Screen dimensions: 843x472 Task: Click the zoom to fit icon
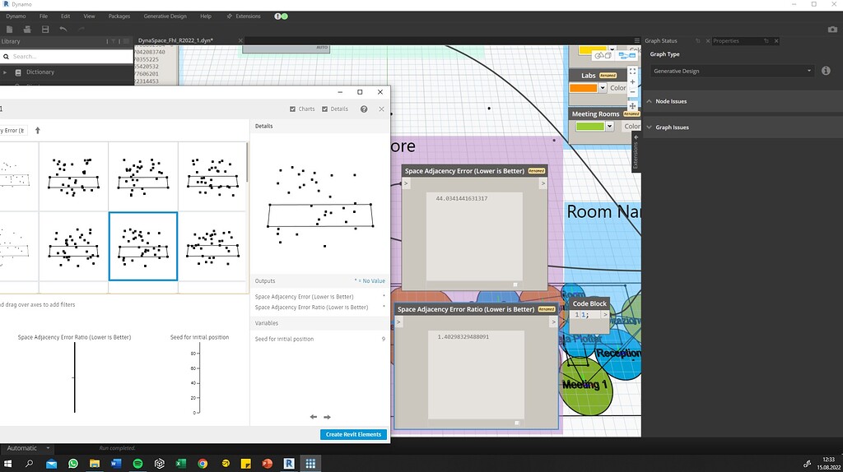coord(632,71)
